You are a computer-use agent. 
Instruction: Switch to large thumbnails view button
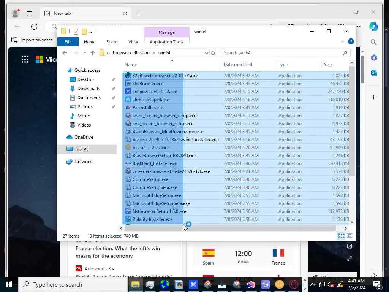(349, 236)
